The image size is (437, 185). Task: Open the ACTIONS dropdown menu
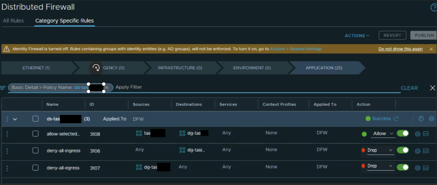357,35
